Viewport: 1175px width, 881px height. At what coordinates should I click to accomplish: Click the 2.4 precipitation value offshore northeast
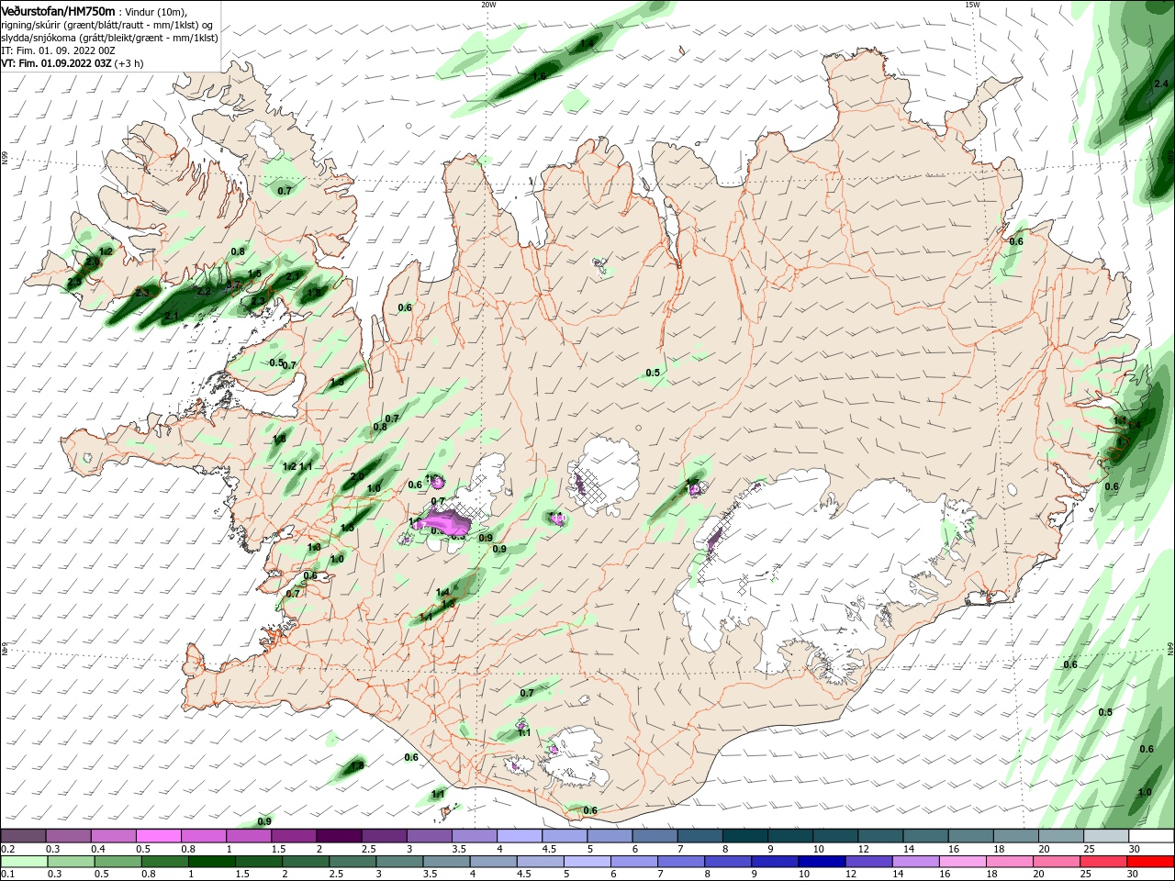pyautogui.click(x=1160, y=84)
